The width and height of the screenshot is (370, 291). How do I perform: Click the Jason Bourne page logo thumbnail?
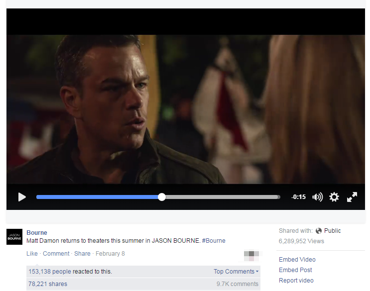click(x=14, y=237)
